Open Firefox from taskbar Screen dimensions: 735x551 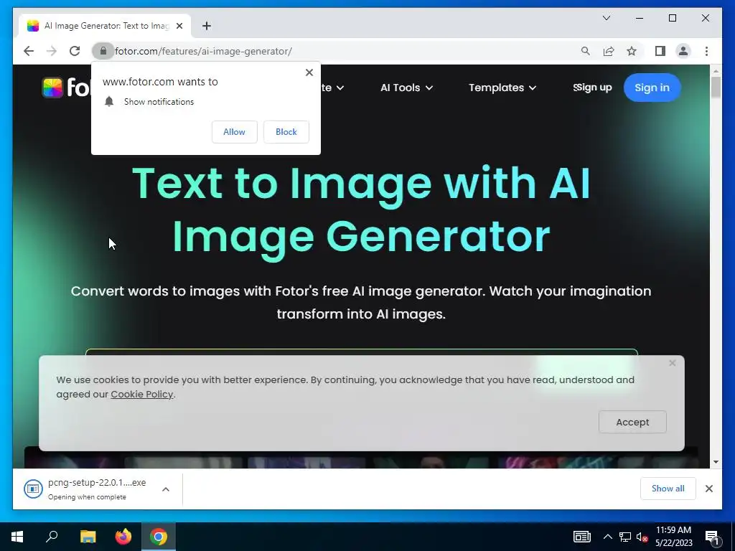coord(123,537)
